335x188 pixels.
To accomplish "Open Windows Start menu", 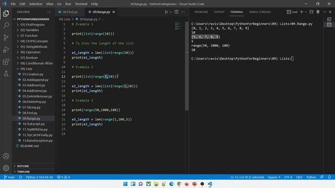I will point(126,184).
